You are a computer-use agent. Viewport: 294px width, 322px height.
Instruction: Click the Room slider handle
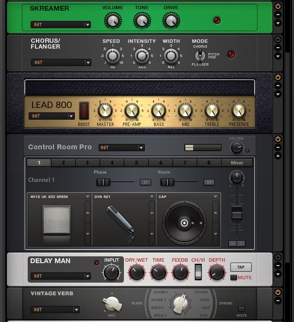pyautogui.click(x=167, y=182)
